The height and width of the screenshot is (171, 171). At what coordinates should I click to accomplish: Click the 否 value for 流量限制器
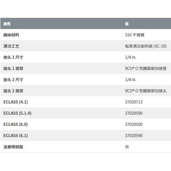(127, 147)
